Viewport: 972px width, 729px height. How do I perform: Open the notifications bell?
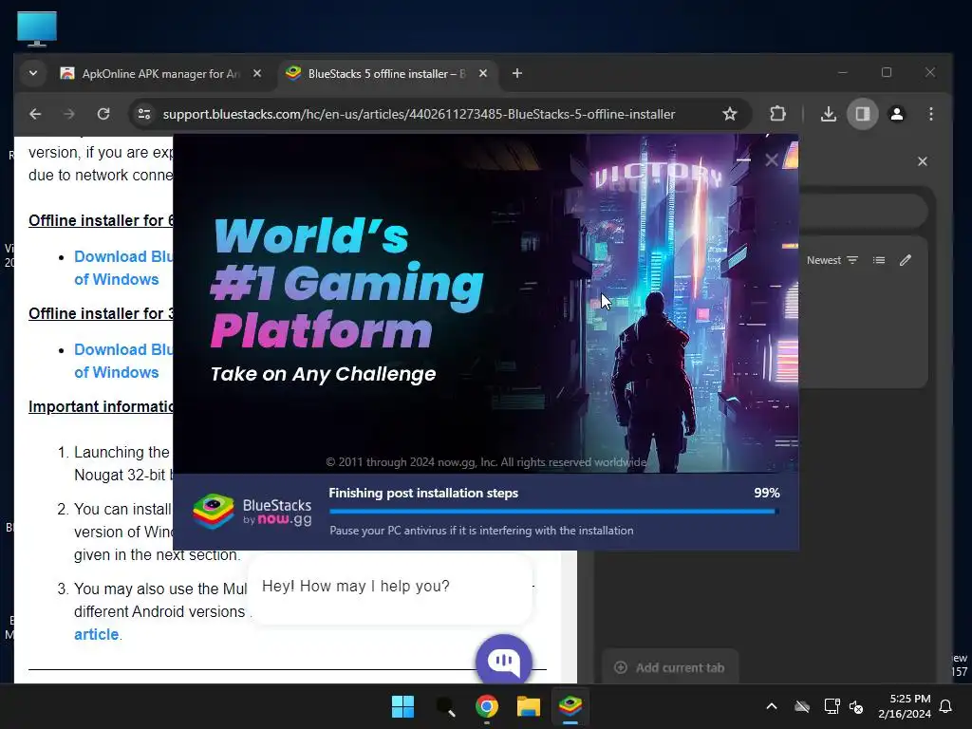(x=945, y=706)
